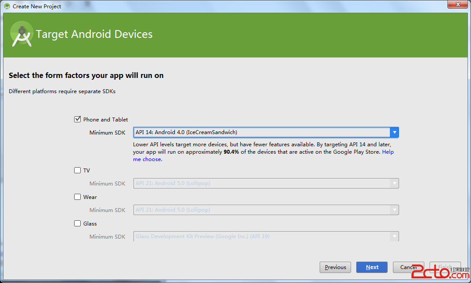
Task: Tick the Glass form factor checkbox
Action: 78,223
